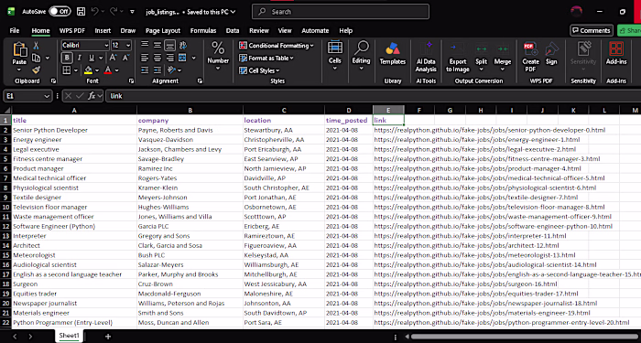Click the Save disk icon
The height and width of the screenshot is (343, 641).
[81, 12]
